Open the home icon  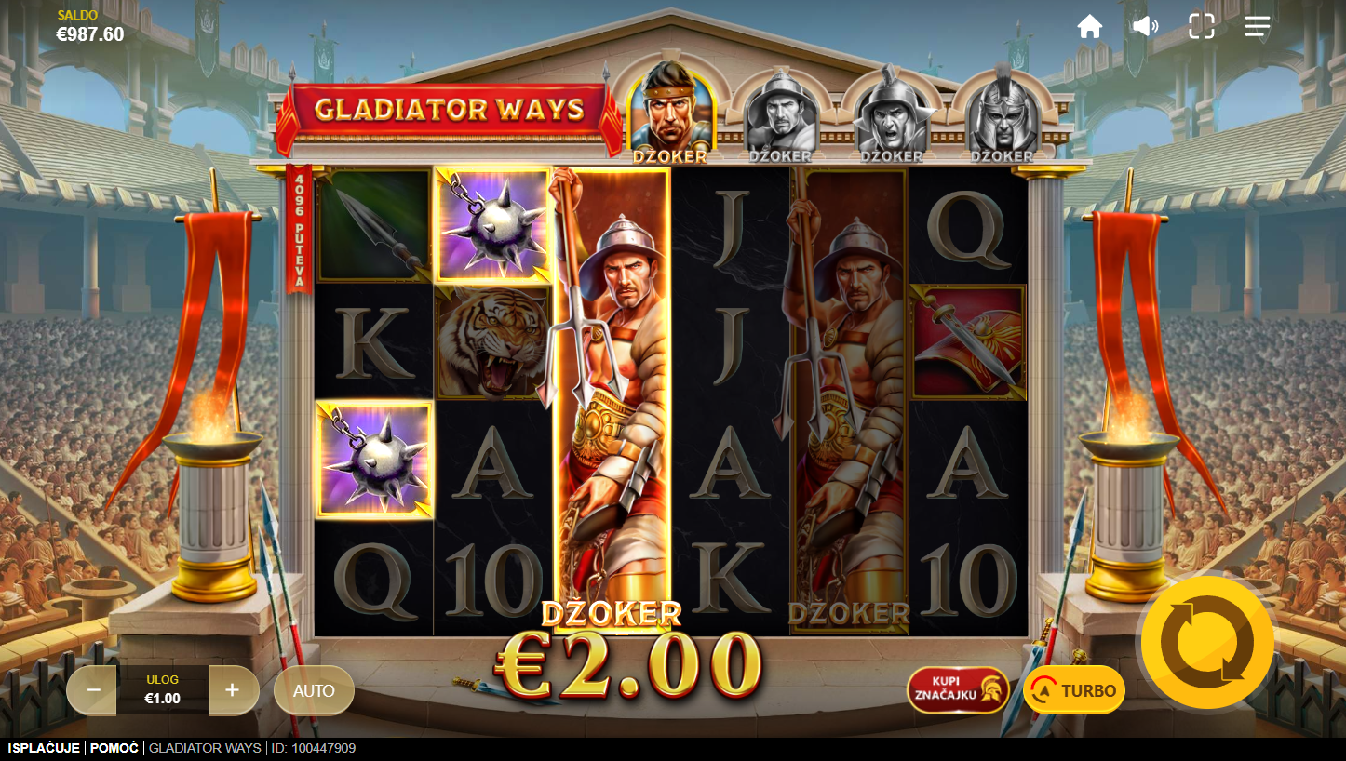1090,26
